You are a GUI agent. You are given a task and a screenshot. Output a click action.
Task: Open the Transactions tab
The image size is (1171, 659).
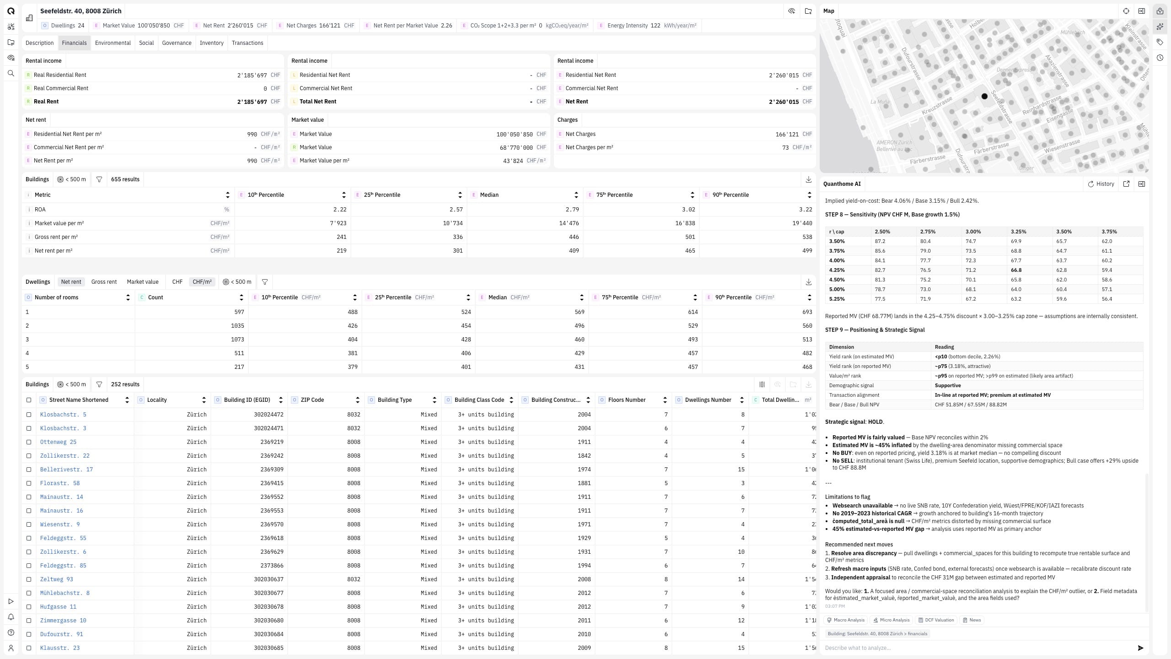(x=247, y=43)
